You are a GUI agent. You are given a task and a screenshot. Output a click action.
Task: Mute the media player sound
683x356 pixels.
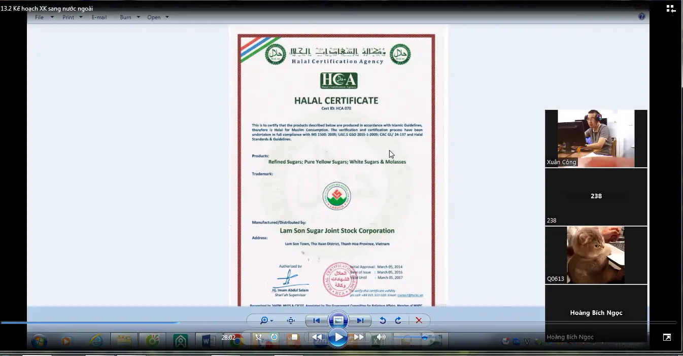coord(381,337)
